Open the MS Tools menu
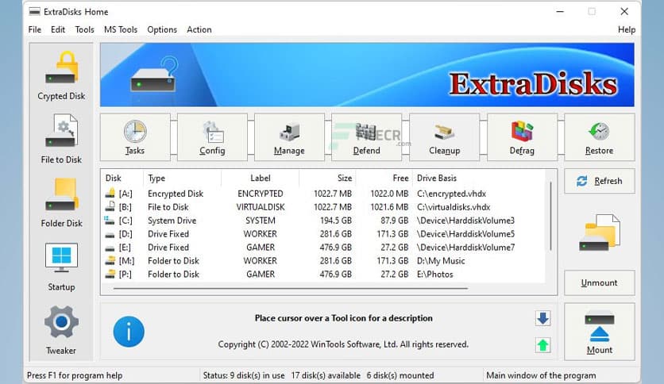 point(121,29)
